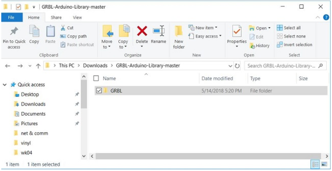This screenshot has height=171, width=332.
Task: Open the wk04 folder in sidebar
Action: pos(27,153)
